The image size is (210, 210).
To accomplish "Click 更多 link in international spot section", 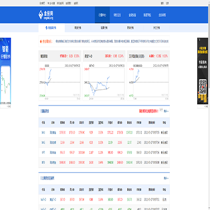I will 166,111.
